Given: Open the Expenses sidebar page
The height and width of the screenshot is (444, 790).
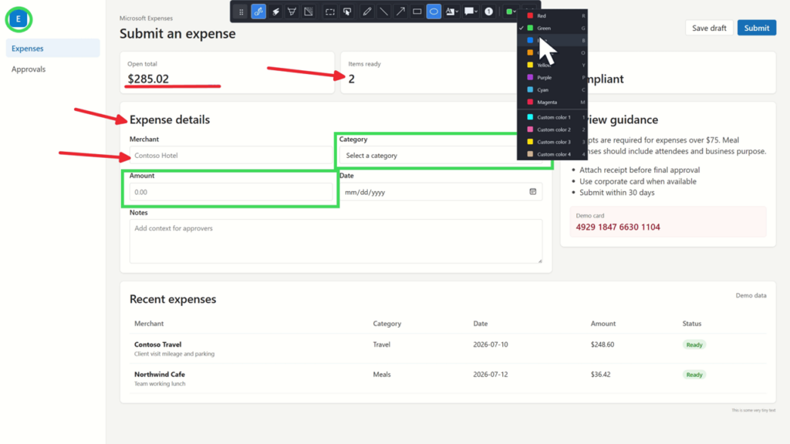Looking at the screenshot, I should click(53, 49).
